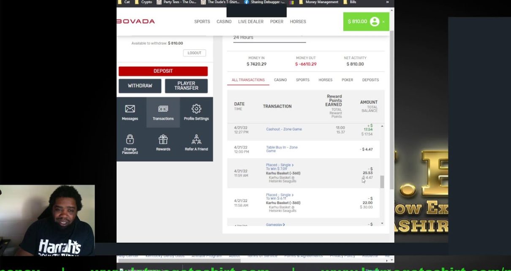This screenshot has width=511, height=271.
Task: Open the Sharing Debugger bookmark
Action: point(265,2)
